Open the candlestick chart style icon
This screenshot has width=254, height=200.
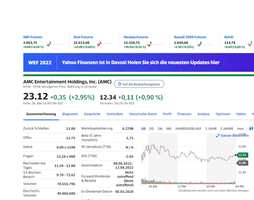click(x=251, y=128)
